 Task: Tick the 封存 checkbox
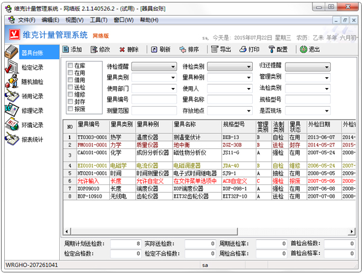pos(71,101)
